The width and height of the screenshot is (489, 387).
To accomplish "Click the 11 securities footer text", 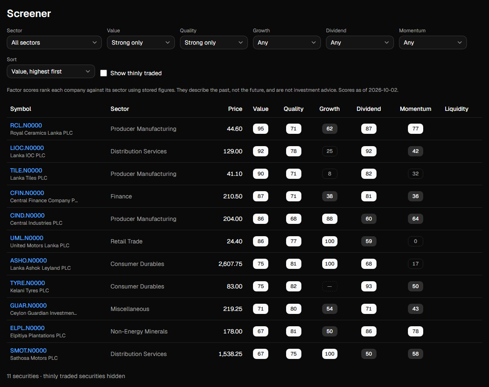I will pyautogui.click(x=66, y=376).
